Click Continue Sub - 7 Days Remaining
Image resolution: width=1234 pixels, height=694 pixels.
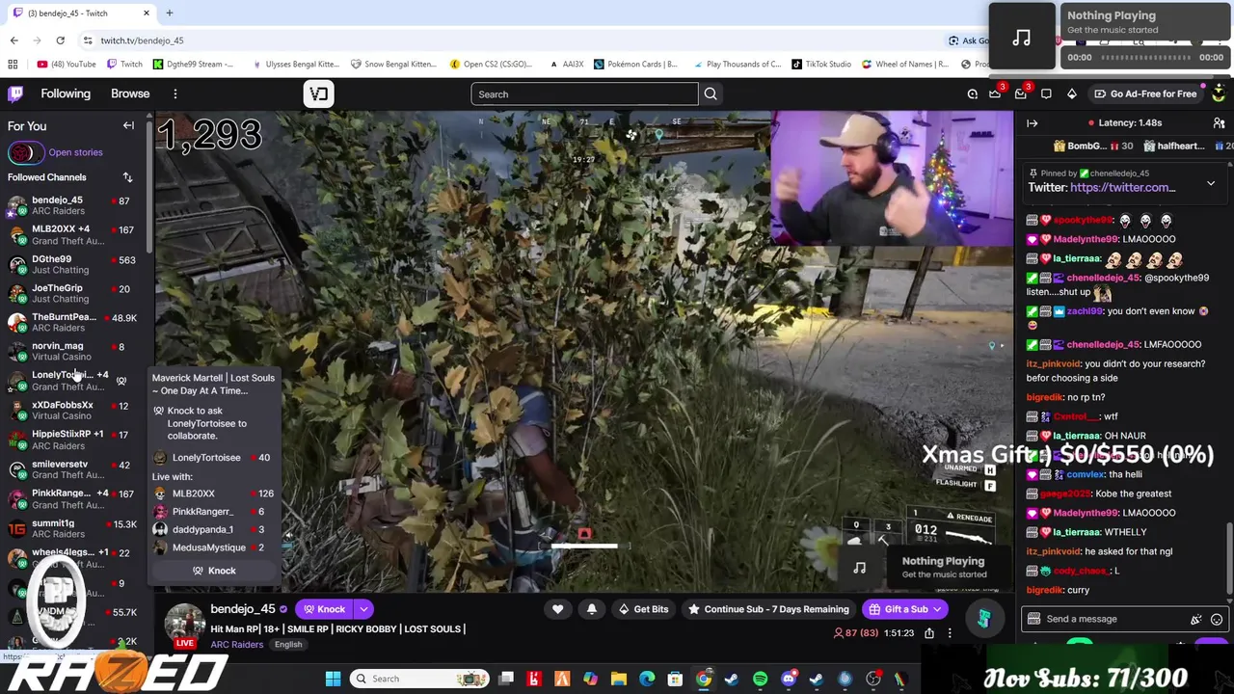pyautogui.click(x=768, y=609)
